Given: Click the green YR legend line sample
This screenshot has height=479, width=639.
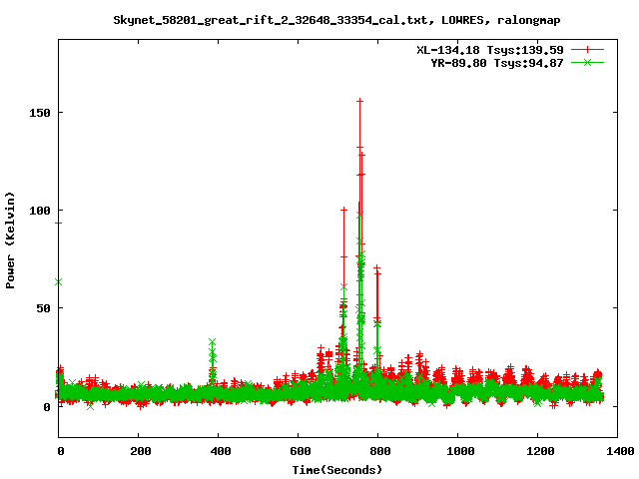Looking at the screenshot, I should click(587, 62).
